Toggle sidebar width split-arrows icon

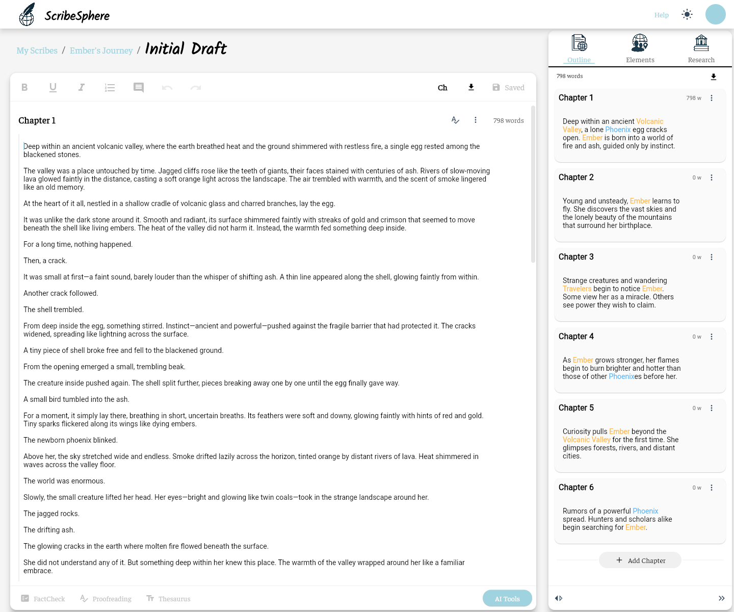[x=559, y=598]
